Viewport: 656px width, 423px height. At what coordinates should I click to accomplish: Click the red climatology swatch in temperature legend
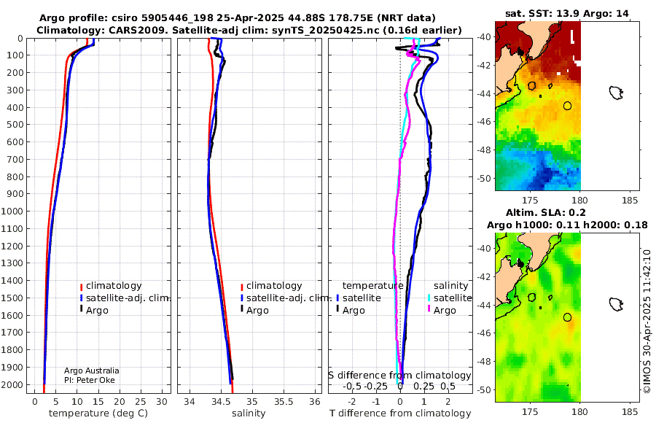point(81,287)
